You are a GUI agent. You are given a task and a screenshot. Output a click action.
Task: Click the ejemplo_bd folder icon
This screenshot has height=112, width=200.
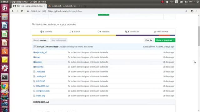tap(34, 52)
